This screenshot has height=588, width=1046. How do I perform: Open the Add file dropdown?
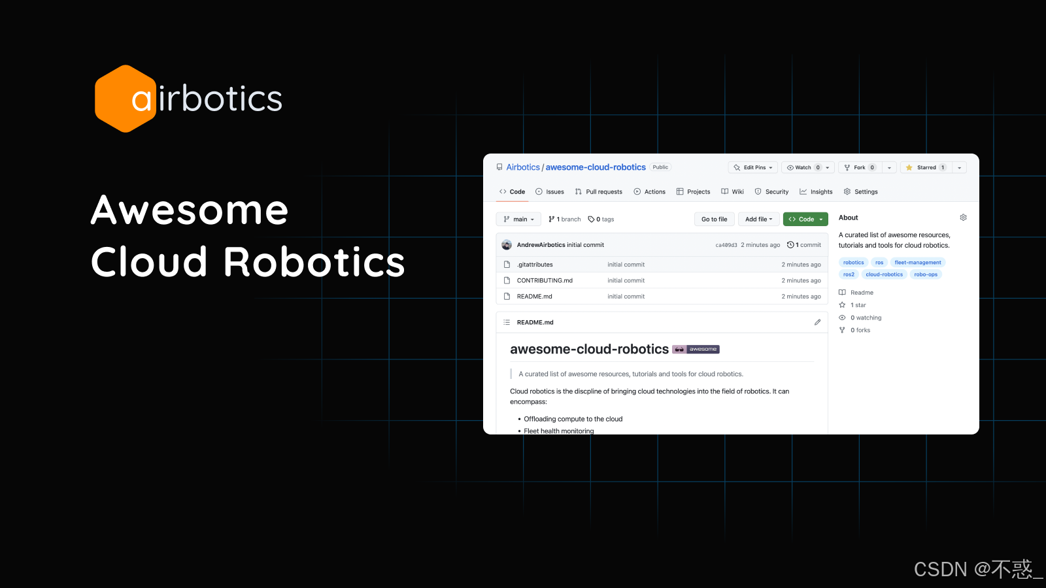point(759,220)
